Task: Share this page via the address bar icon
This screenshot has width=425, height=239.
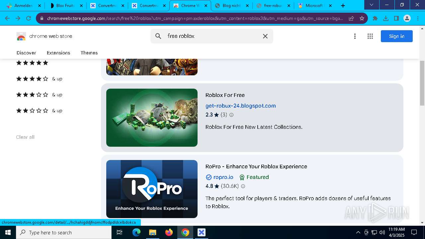Action: pos(351,18)
